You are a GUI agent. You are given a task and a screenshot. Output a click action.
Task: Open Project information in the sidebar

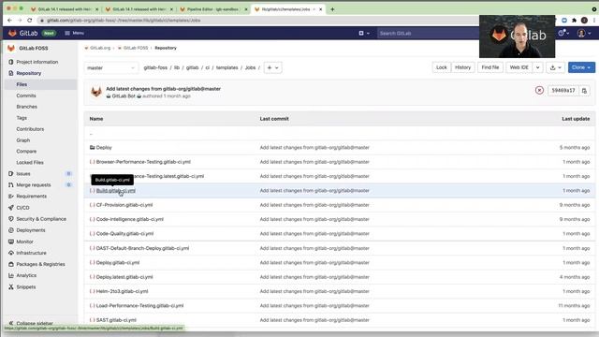click(x=37, y=62)
